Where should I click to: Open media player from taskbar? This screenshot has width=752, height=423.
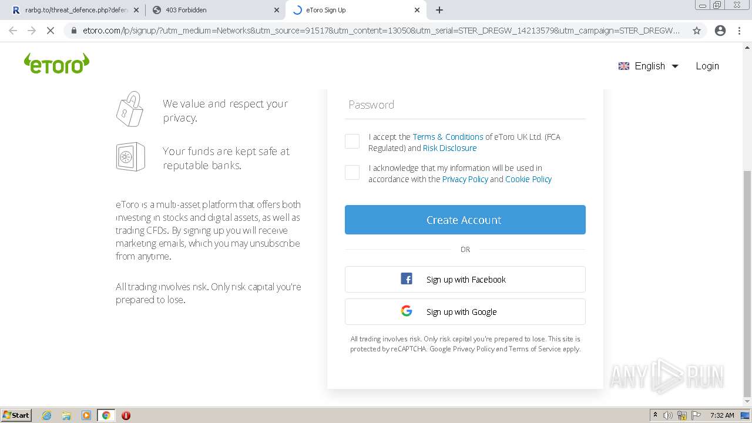point(86,415)
